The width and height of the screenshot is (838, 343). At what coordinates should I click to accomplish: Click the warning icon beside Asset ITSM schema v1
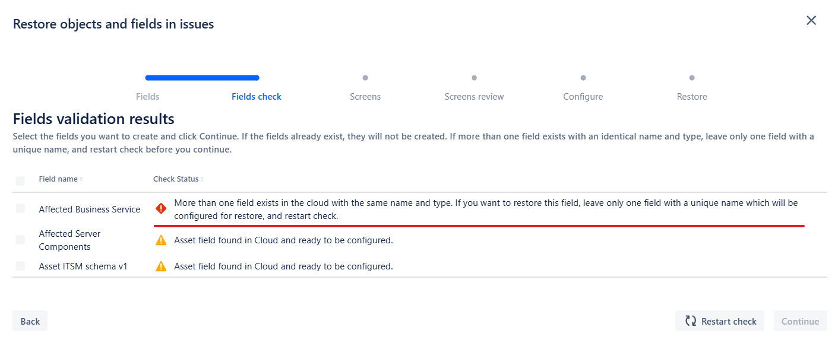point(161,266)
